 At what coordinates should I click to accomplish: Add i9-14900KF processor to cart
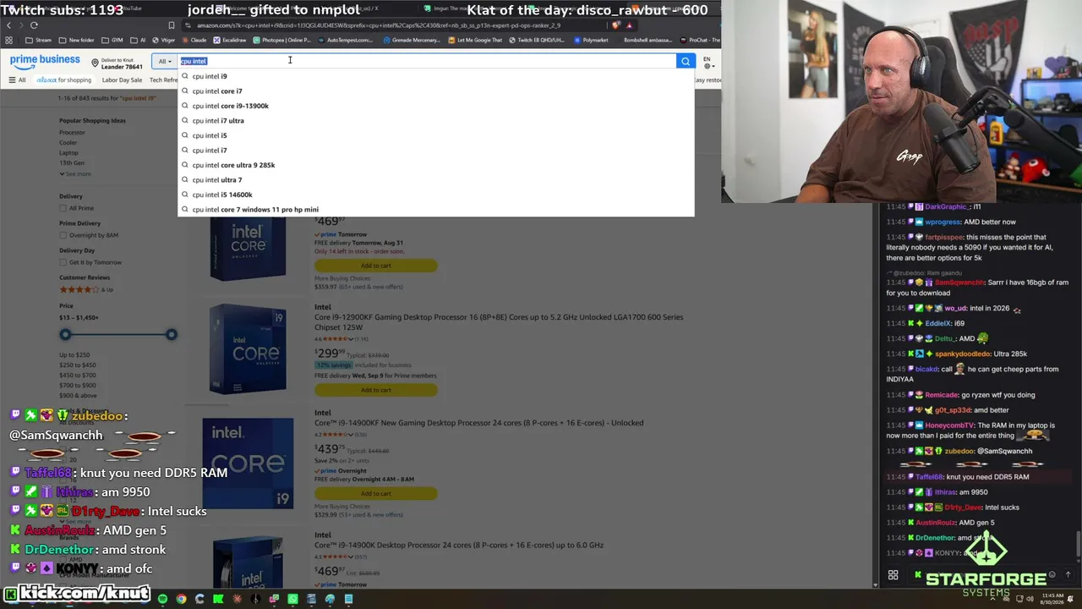376,493
